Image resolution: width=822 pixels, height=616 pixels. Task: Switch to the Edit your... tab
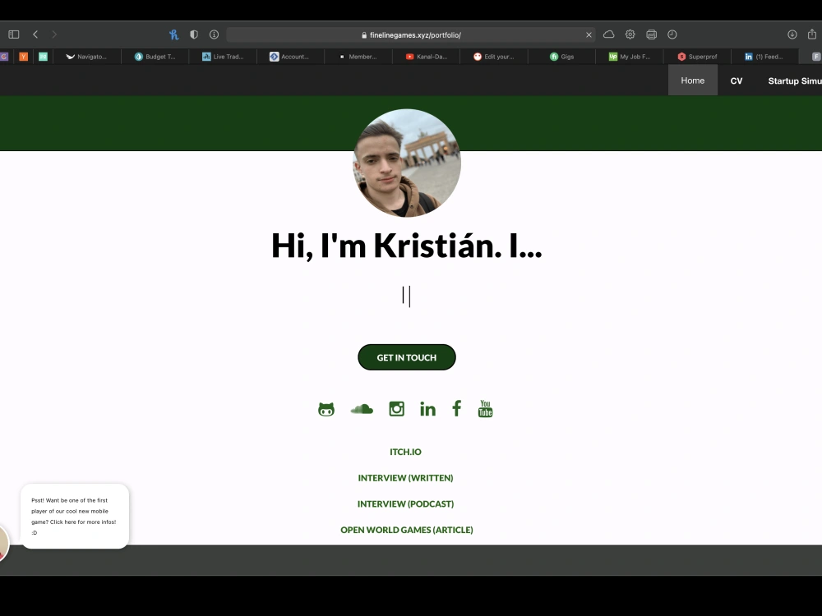tap(494, 57)
